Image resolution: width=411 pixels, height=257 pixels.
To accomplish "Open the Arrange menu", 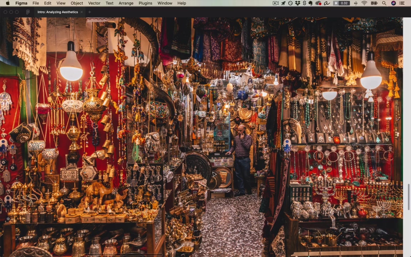I will [x=126, y=3].
